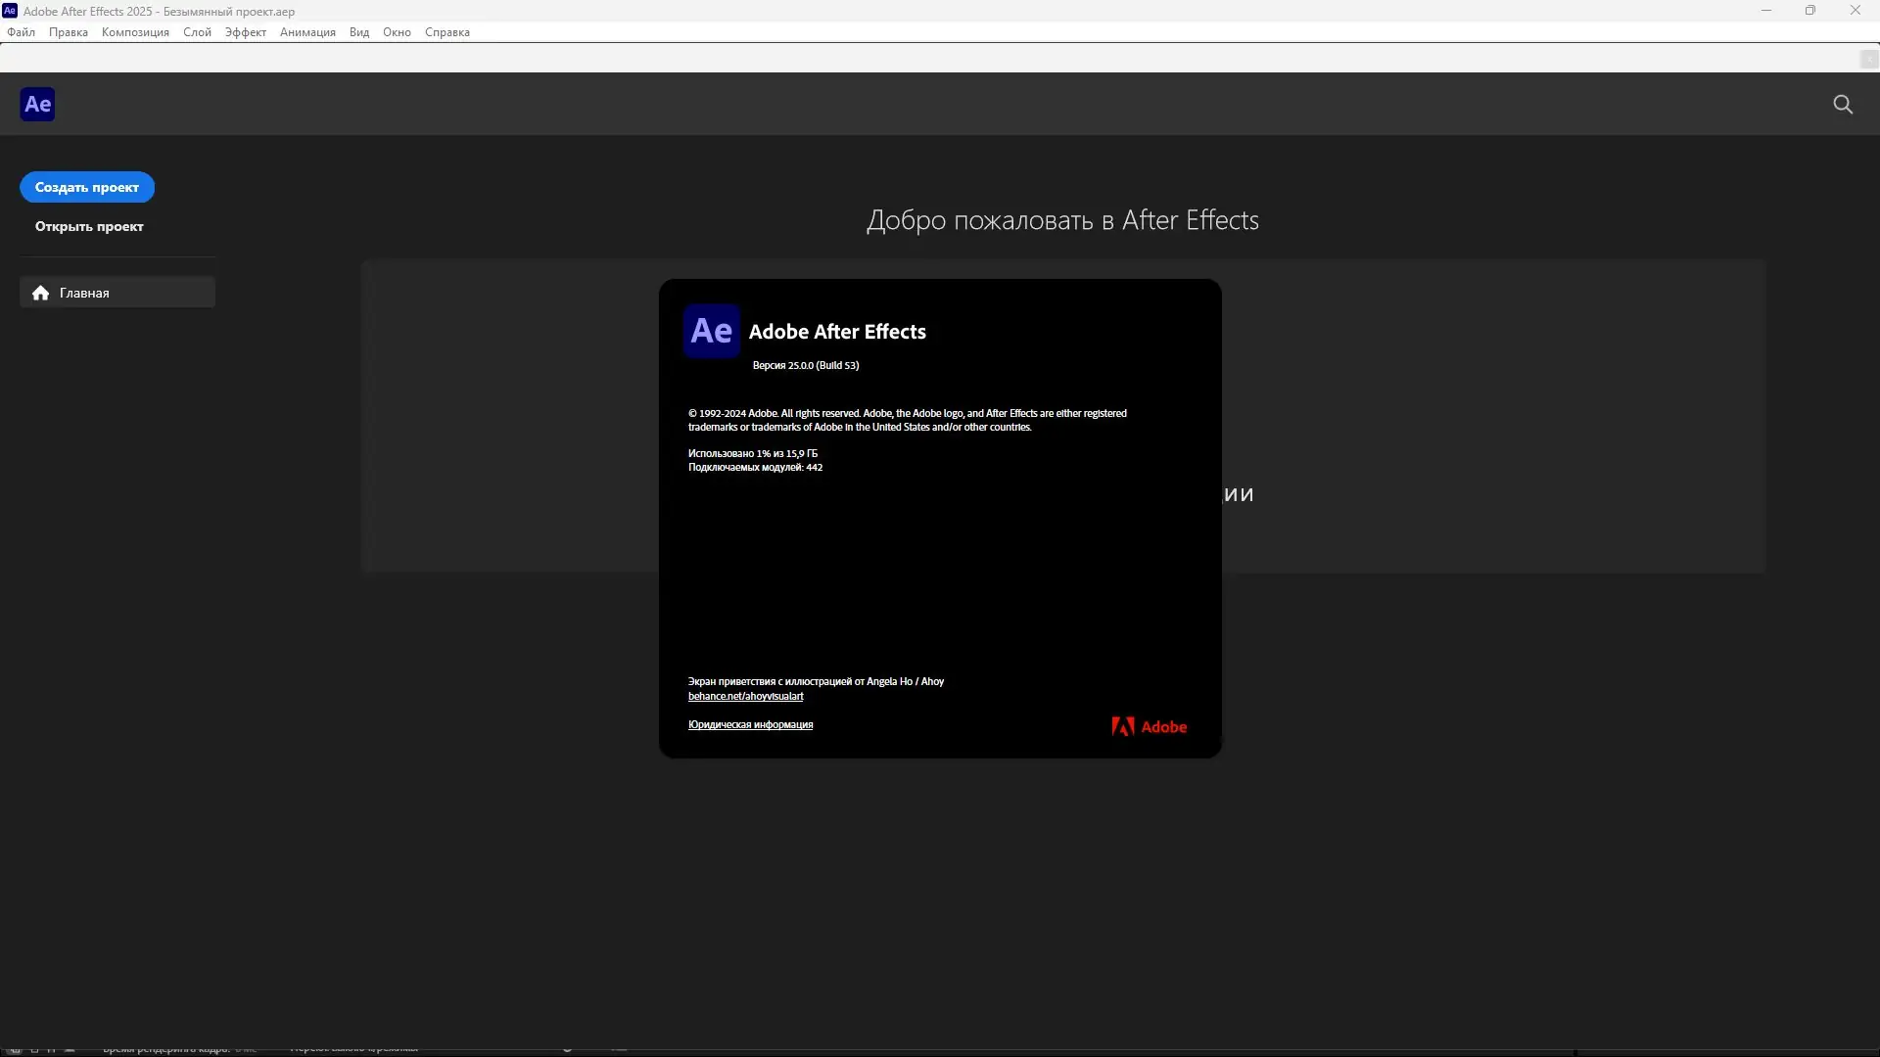The image size is (1880, 1057).
Task: Expand the Слой menu
Action: [x=197, y=32]
